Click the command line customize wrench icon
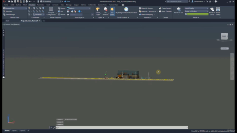237x133 pixels. (54, 127)
